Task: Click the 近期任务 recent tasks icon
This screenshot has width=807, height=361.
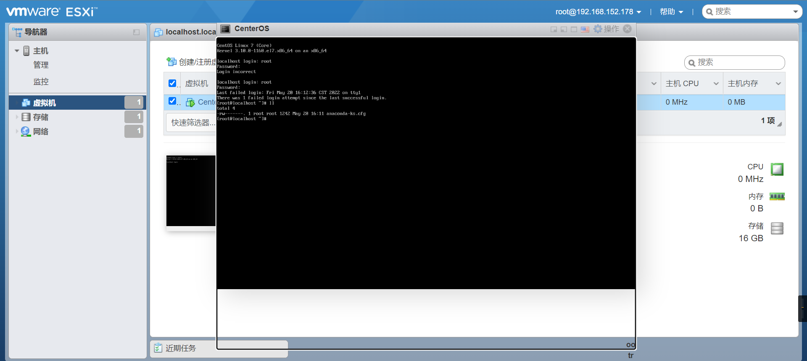Action: [x=158, y=348]
